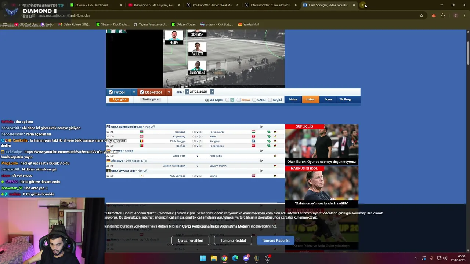The width and height of the screenshot is (470, 264).
Task: Click arrows icon in Kopenhag match row
Action: [x=275, y=136]
